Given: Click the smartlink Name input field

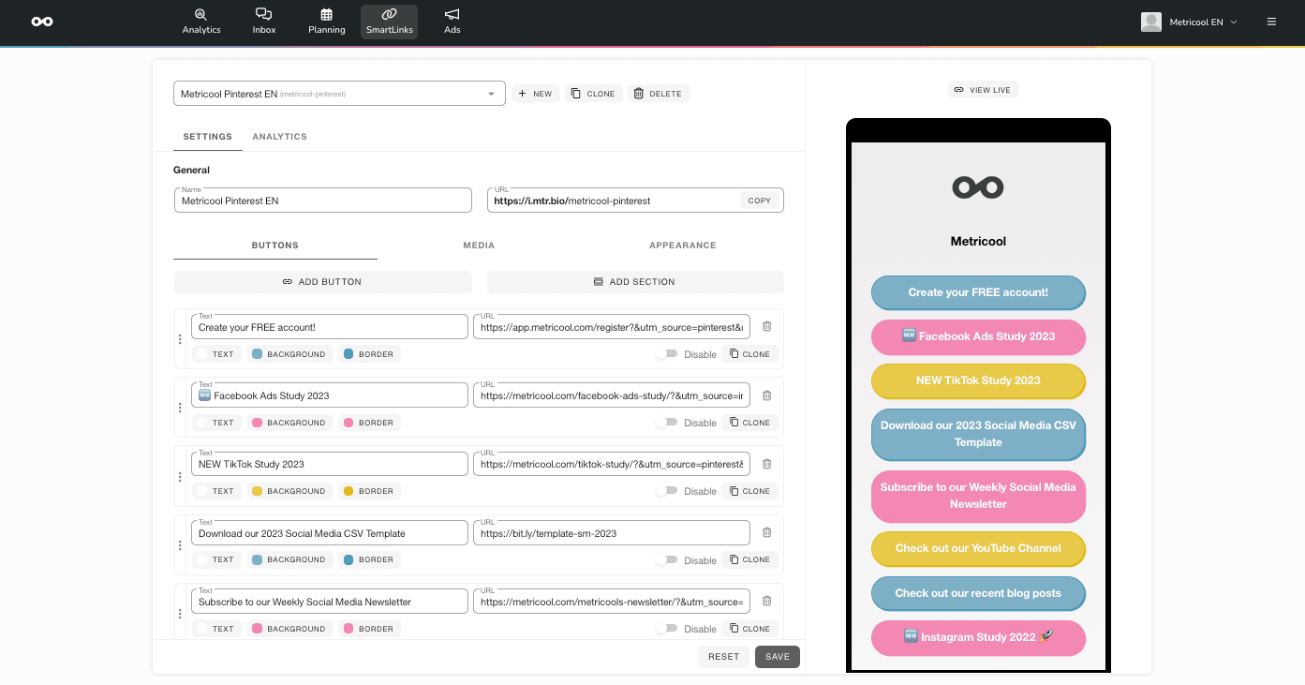Looking at the screenshot, I should coord(322,201).
